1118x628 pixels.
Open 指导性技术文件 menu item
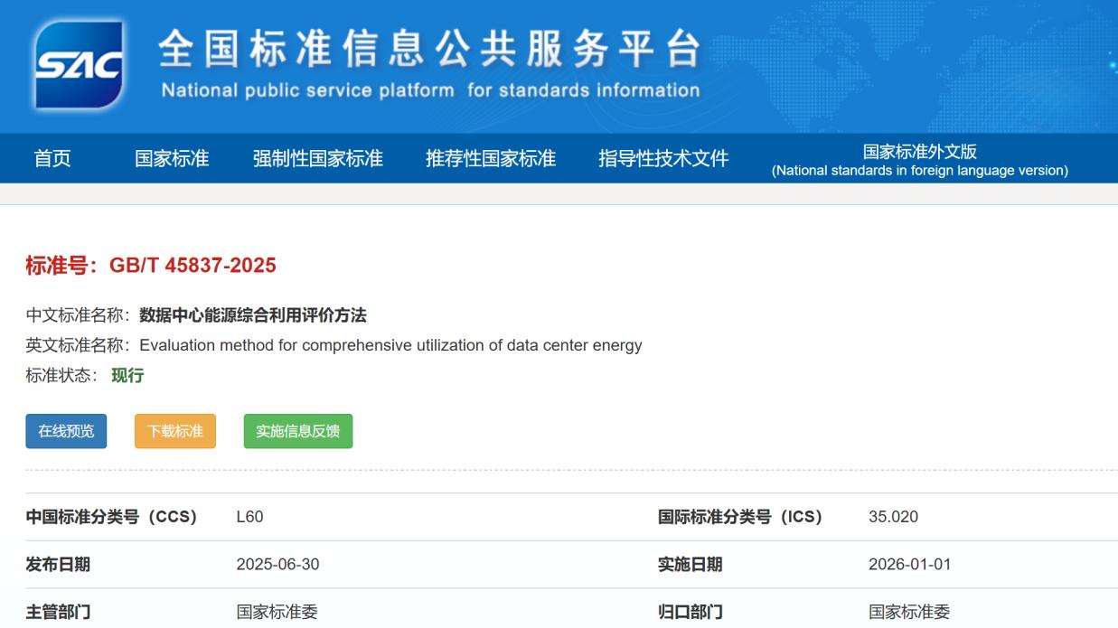663,159
